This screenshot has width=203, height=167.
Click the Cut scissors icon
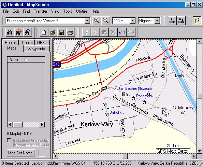pos(87,32)
